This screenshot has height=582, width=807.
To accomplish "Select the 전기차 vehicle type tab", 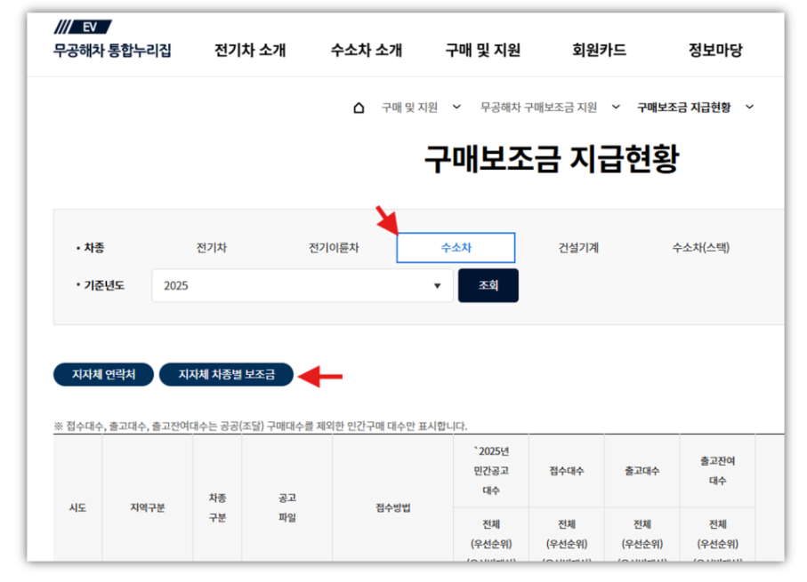I will 212,248.
